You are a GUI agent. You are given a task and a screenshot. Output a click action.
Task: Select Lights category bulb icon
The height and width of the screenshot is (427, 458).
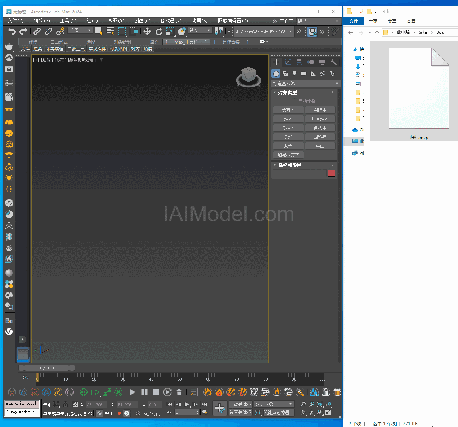[x=295, y=73]
